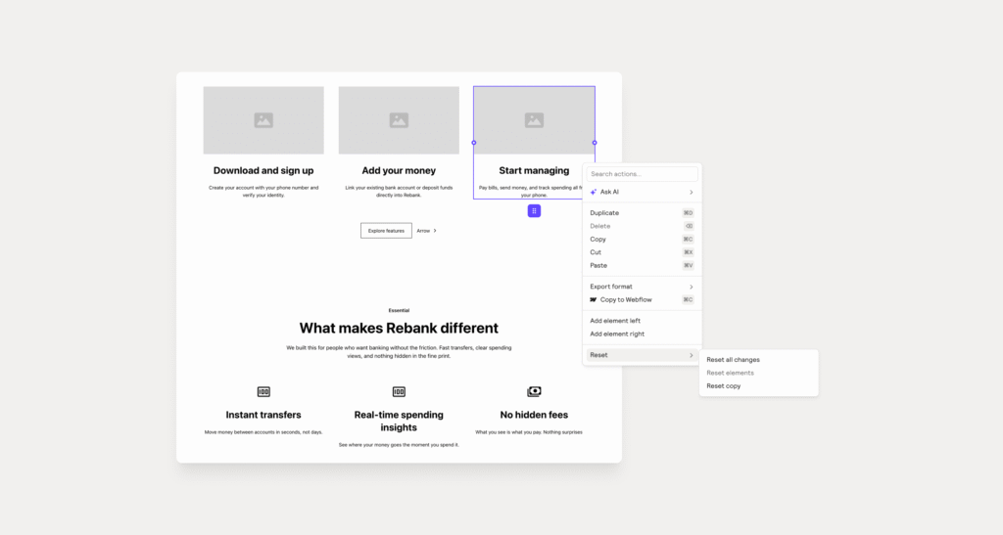Click the purple drag handle below Start managing
The image size is (1003, 535).
point(534,210)
